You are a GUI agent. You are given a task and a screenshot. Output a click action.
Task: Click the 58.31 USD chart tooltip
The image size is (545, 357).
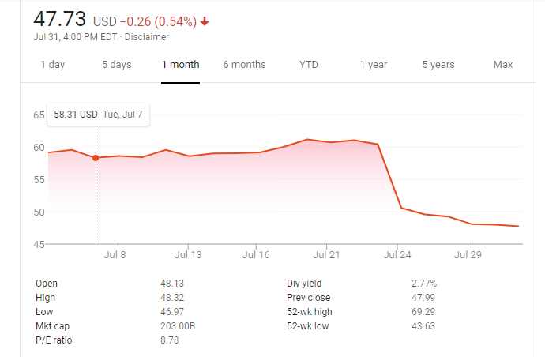click(x=98, y=115)
